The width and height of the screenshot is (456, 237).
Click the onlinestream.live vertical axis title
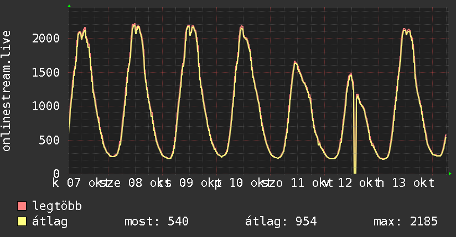pos(7,91)
